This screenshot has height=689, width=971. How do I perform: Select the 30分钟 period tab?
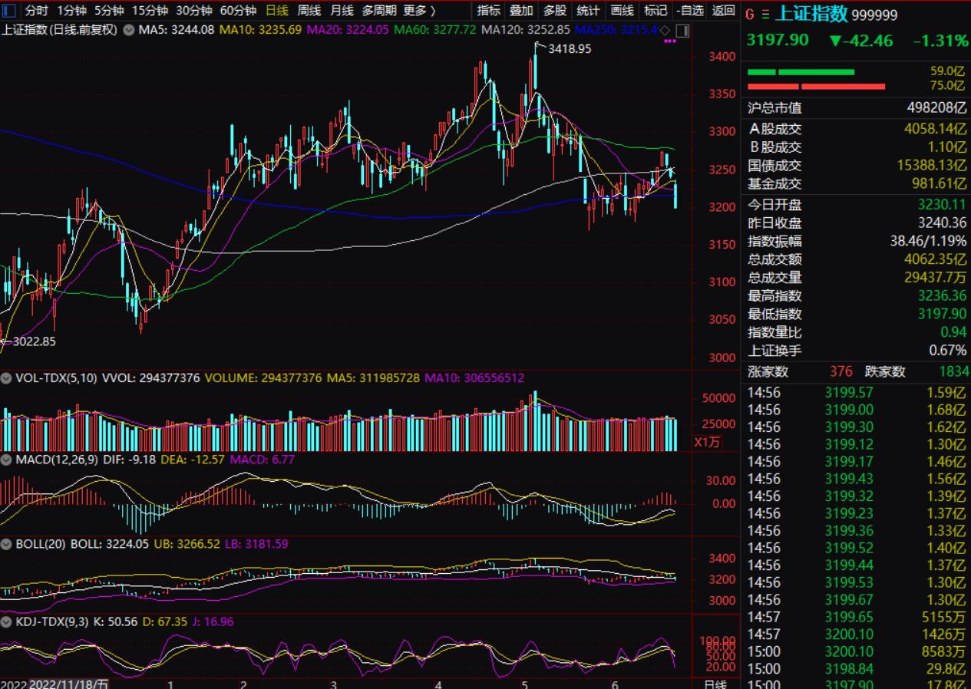[193, 11]
